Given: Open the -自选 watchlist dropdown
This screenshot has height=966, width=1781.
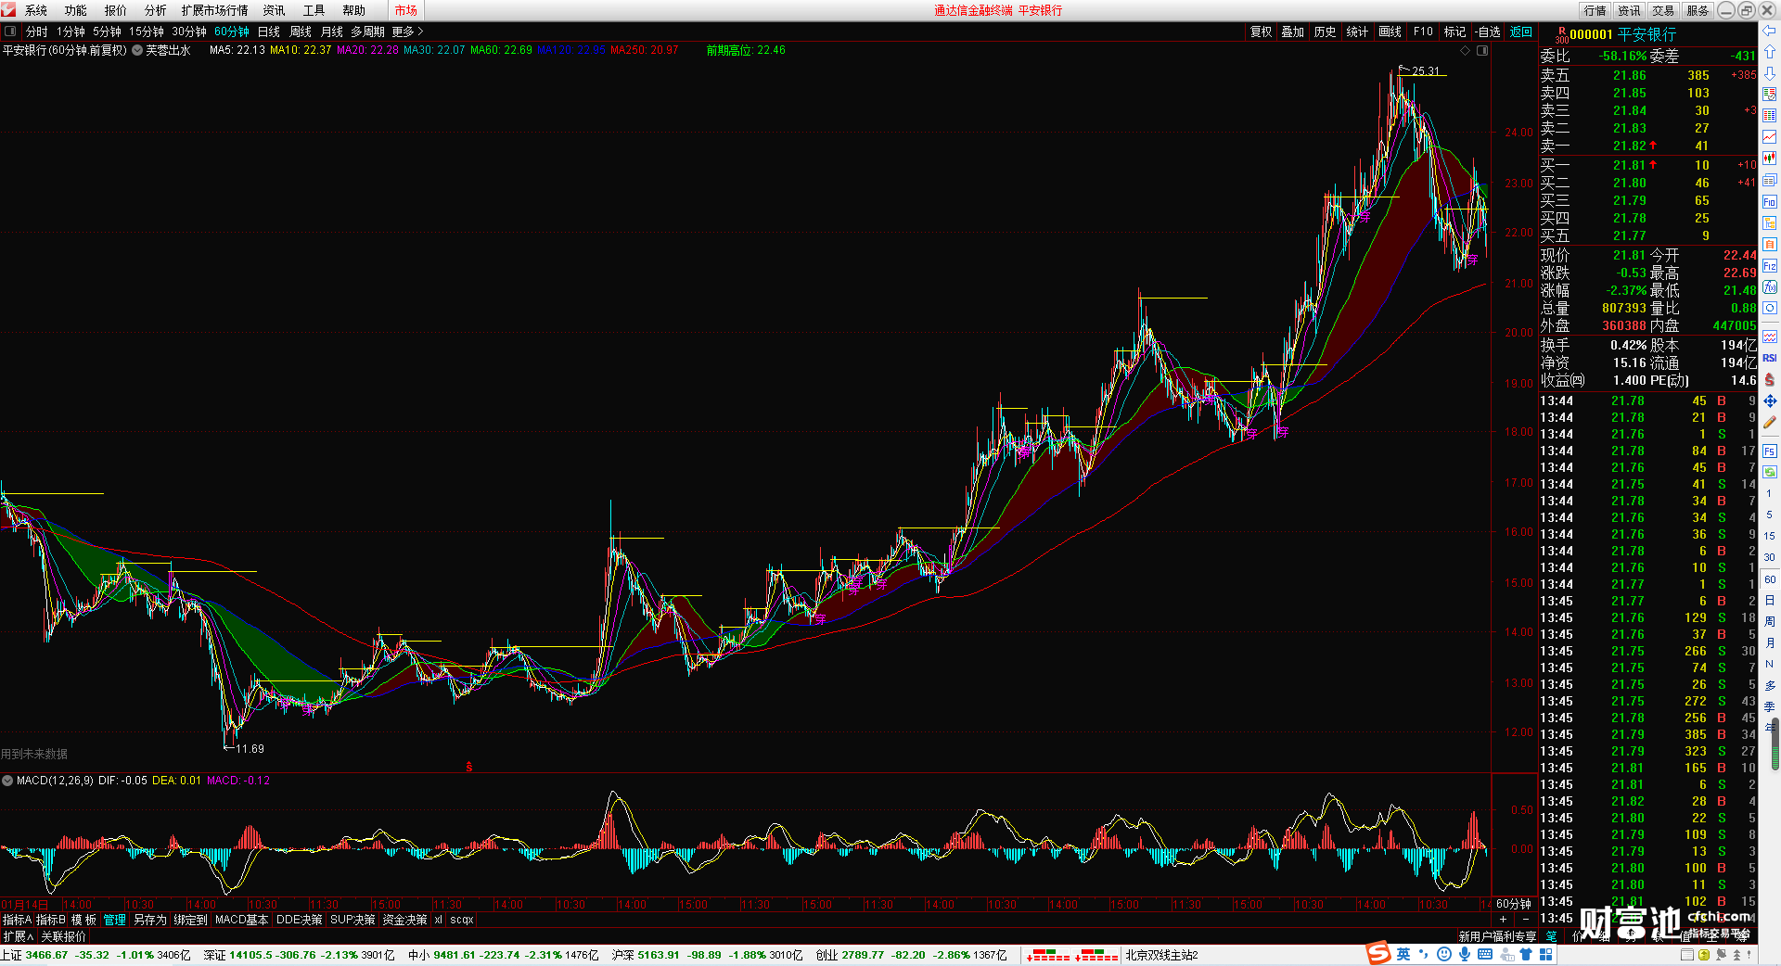Looking at the screenshot, I should pyautogui.click(x=1488, y=32).
